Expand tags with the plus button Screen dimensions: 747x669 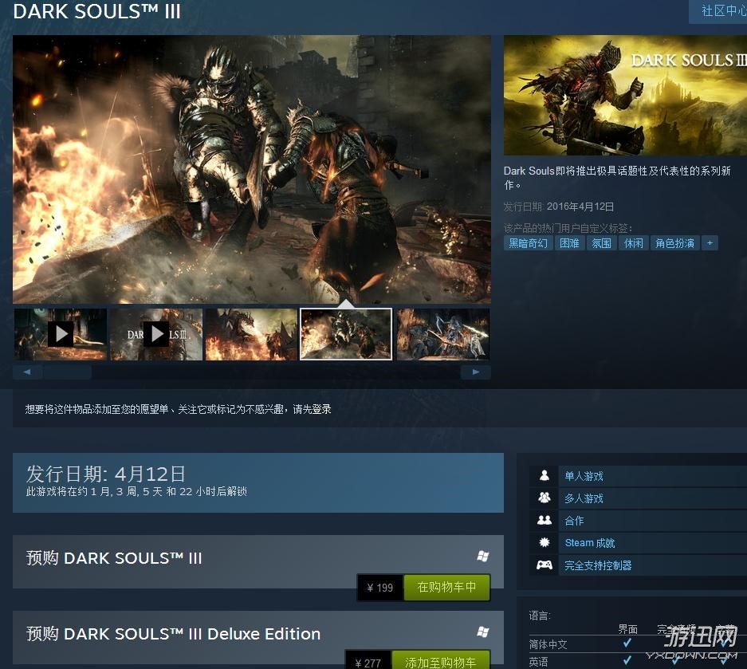710,243
